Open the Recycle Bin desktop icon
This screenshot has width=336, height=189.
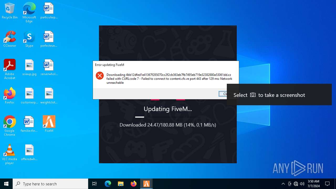[x=10, y=10]
